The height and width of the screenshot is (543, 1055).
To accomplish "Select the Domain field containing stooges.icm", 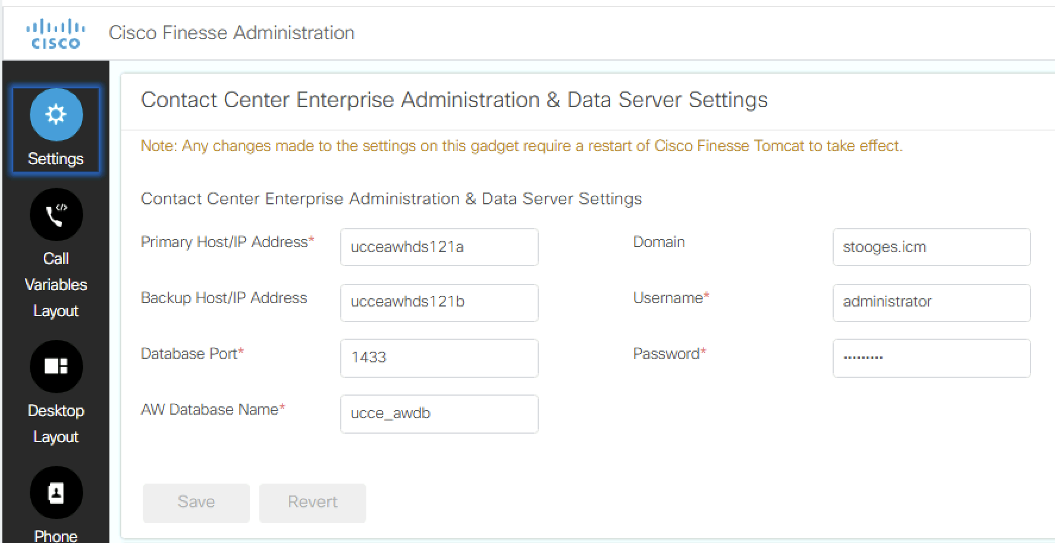I will 931,247.
